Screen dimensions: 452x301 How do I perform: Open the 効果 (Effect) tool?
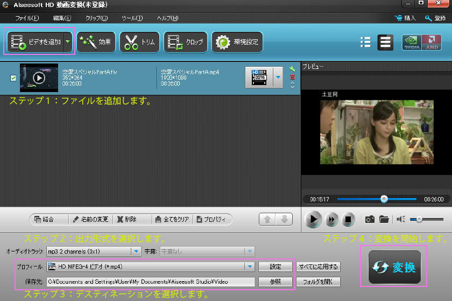96,42
